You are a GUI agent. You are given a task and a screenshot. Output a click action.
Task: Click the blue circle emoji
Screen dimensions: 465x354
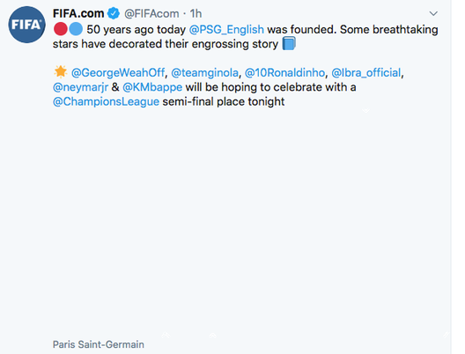point(76,29)
